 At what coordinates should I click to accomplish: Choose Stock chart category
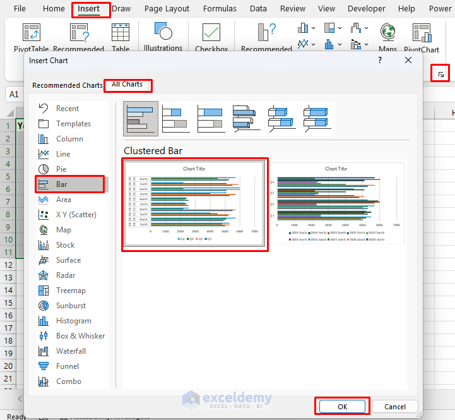72,245
